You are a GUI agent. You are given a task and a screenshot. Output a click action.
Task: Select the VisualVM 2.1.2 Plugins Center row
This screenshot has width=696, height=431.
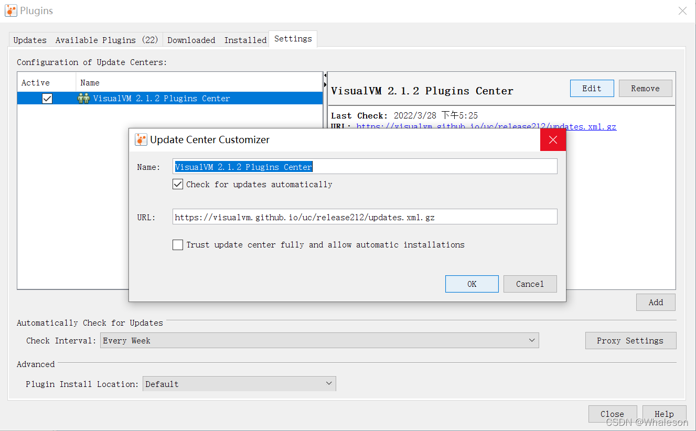[170, 98]
